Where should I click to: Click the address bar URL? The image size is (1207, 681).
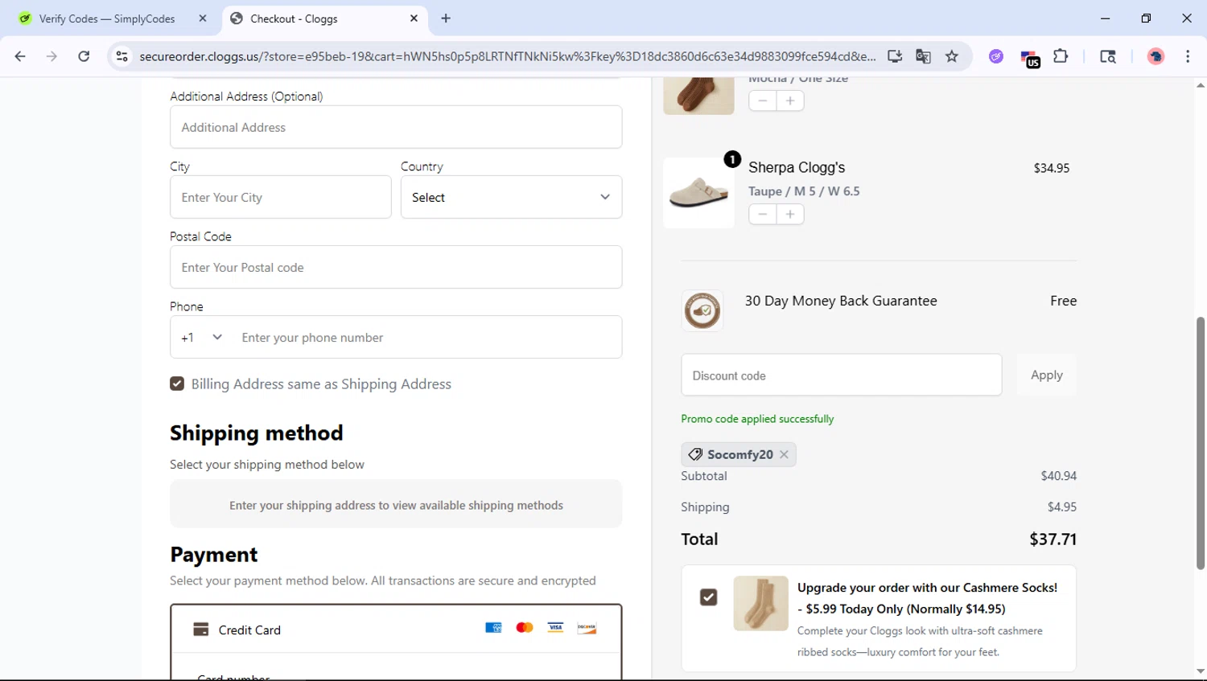(x=508, y=56)
